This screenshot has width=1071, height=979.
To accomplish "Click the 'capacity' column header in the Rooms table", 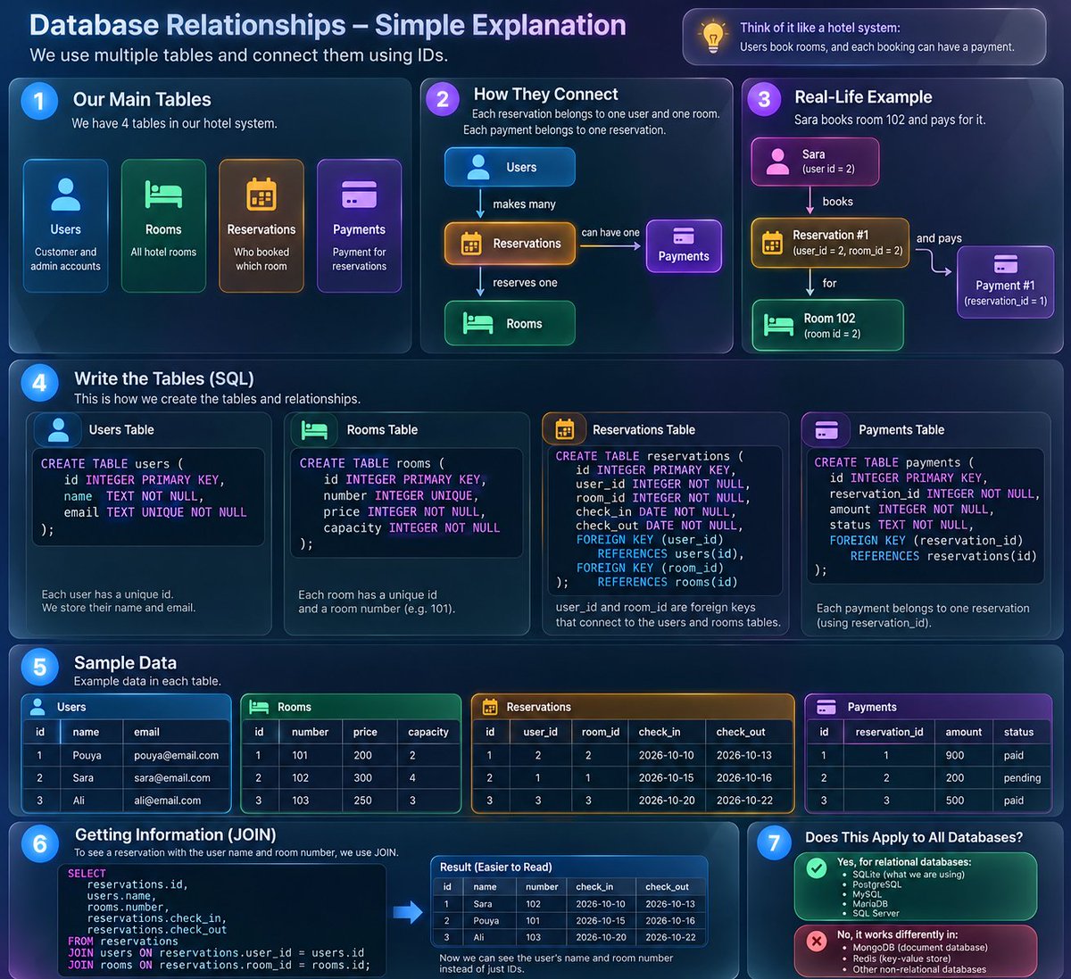I will (x=428, y=732).
